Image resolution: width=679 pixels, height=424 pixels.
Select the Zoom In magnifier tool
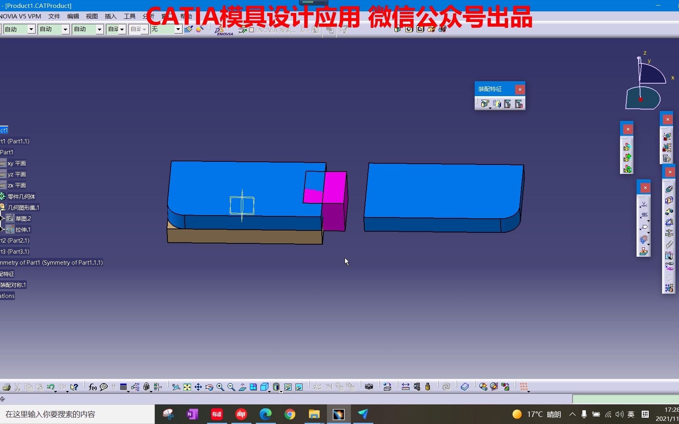click(221, 387)
